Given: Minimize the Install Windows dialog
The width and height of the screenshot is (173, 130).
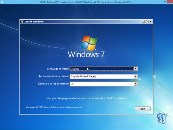Looking at the screenshot, I should coord(143,21).
